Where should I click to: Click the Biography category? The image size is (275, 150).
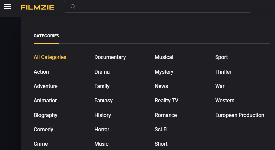point(45,115)
